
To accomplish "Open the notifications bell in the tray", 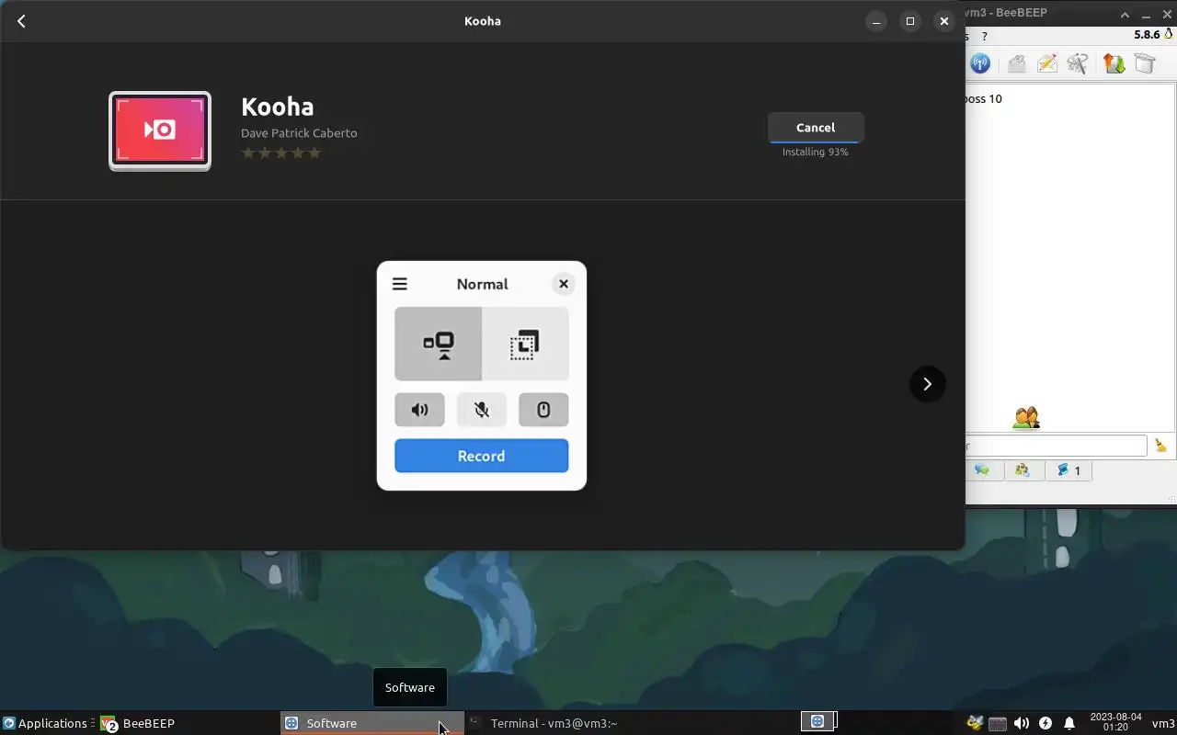I will 1069,723.
